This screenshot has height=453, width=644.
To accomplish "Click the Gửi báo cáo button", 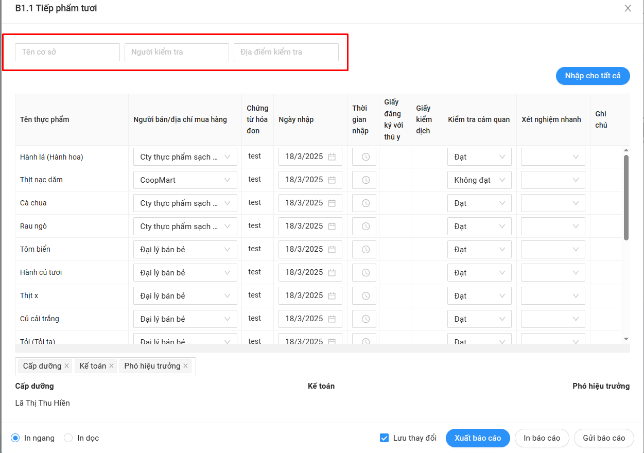I will [x=604, y=438].
